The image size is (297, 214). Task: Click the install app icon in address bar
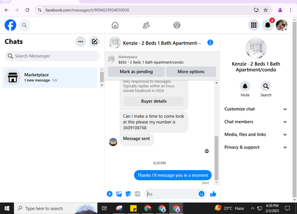coord(256,10)
